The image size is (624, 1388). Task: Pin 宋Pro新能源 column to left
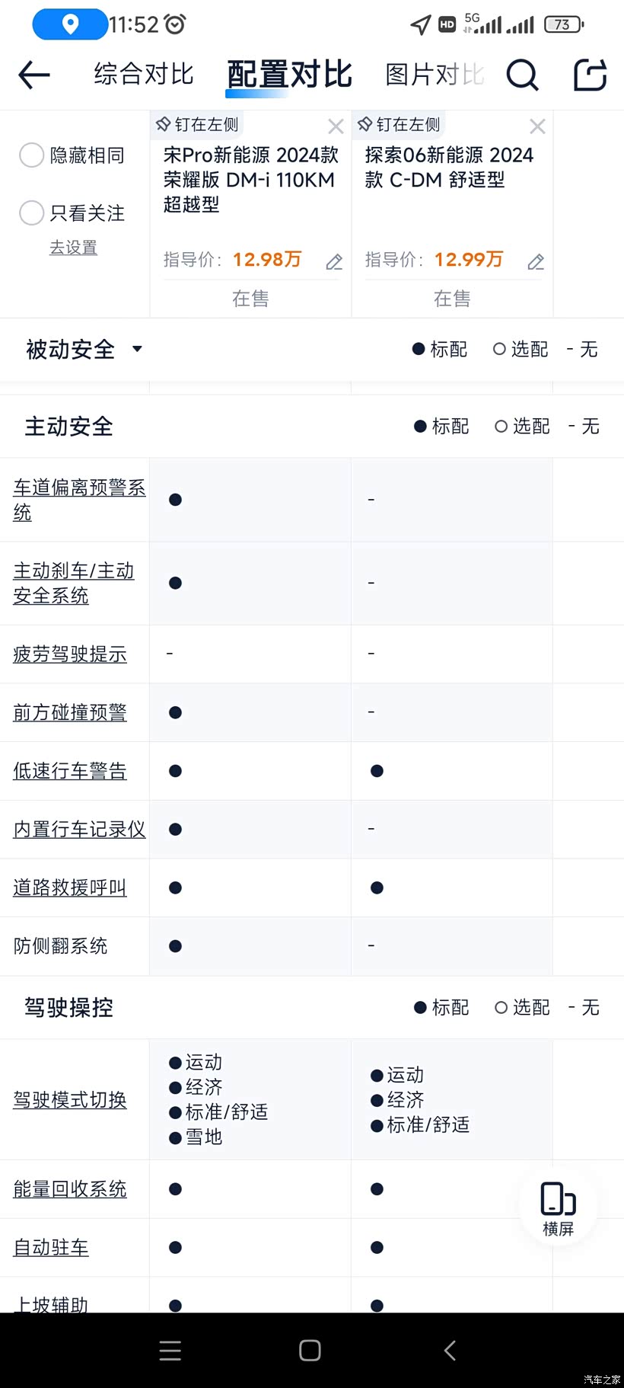(x=198, y=124)
